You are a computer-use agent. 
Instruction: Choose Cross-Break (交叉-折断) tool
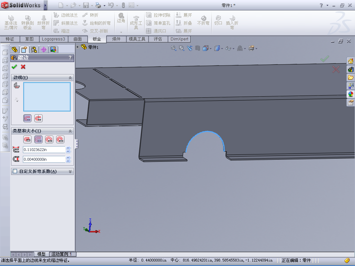coord(95,31)
